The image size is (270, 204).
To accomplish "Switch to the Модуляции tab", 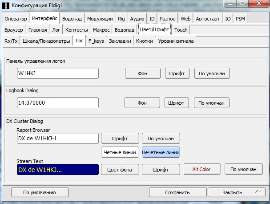I will coord(100,19).
